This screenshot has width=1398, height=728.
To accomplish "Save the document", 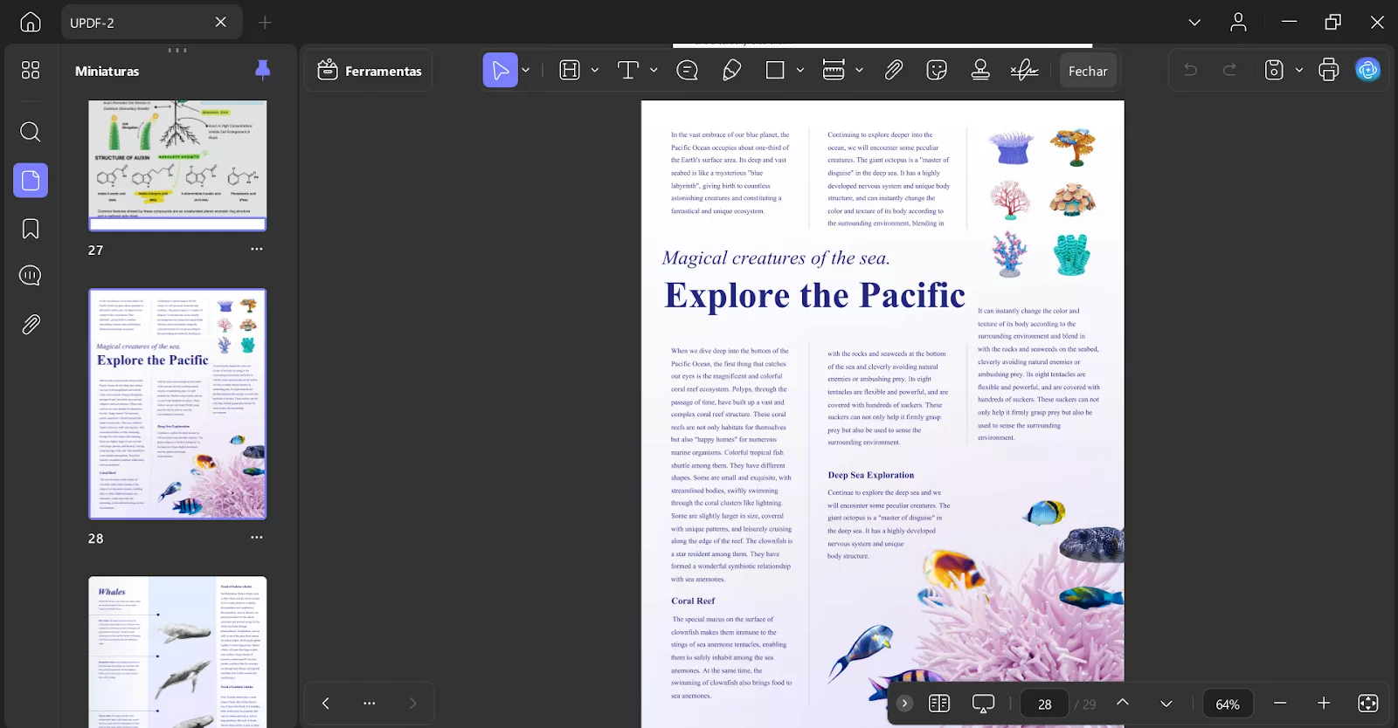I will click(x=1274, y=70).
